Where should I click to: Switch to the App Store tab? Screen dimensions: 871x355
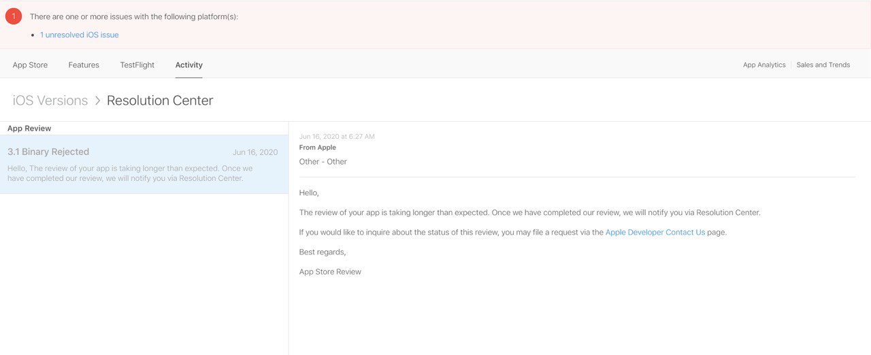30,65
